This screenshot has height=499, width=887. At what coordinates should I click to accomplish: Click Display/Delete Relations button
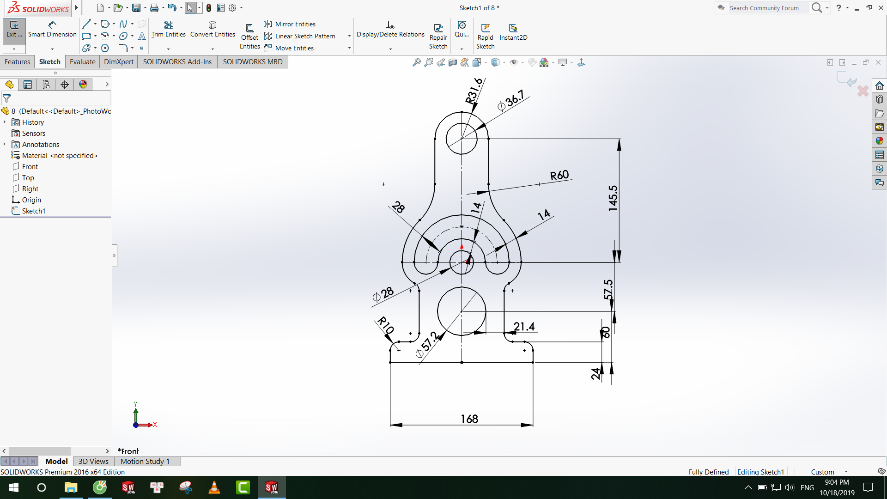click(x=390, y=29)
